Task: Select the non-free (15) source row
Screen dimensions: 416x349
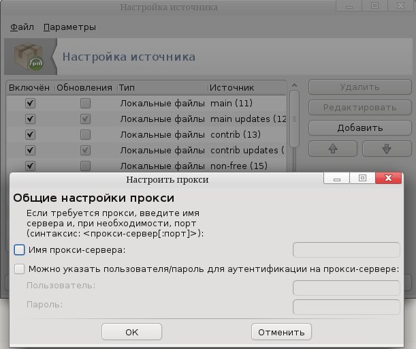Action: [146, 166]
